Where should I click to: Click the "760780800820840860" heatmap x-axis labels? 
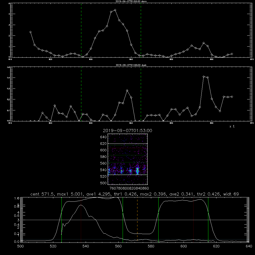[129, 188]
